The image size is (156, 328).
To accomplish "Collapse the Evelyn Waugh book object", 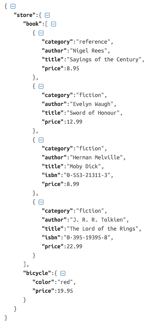I will click(x=41, y=86).
